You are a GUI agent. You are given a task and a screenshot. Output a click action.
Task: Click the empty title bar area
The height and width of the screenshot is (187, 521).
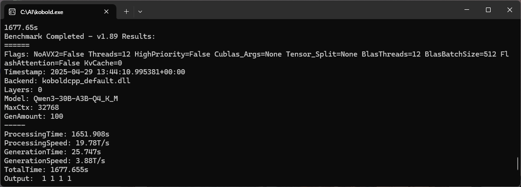click(299, 10)
